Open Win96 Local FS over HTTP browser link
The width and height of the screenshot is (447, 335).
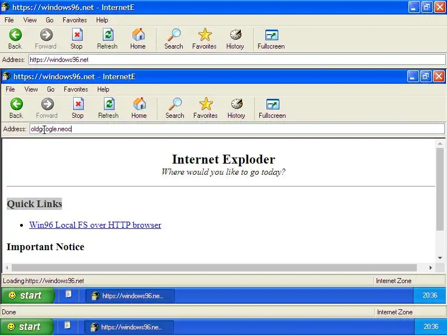[95, 225]
